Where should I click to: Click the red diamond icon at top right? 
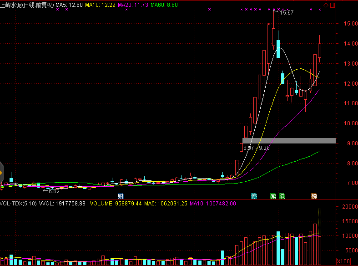point(326,5)
